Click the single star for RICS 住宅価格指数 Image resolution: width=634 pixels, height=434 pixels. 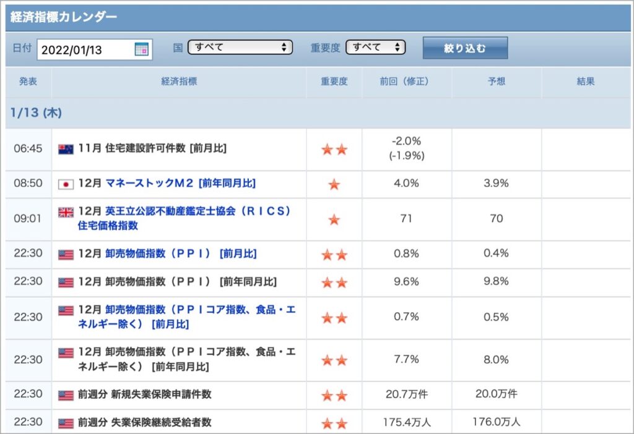click(334, 219)
